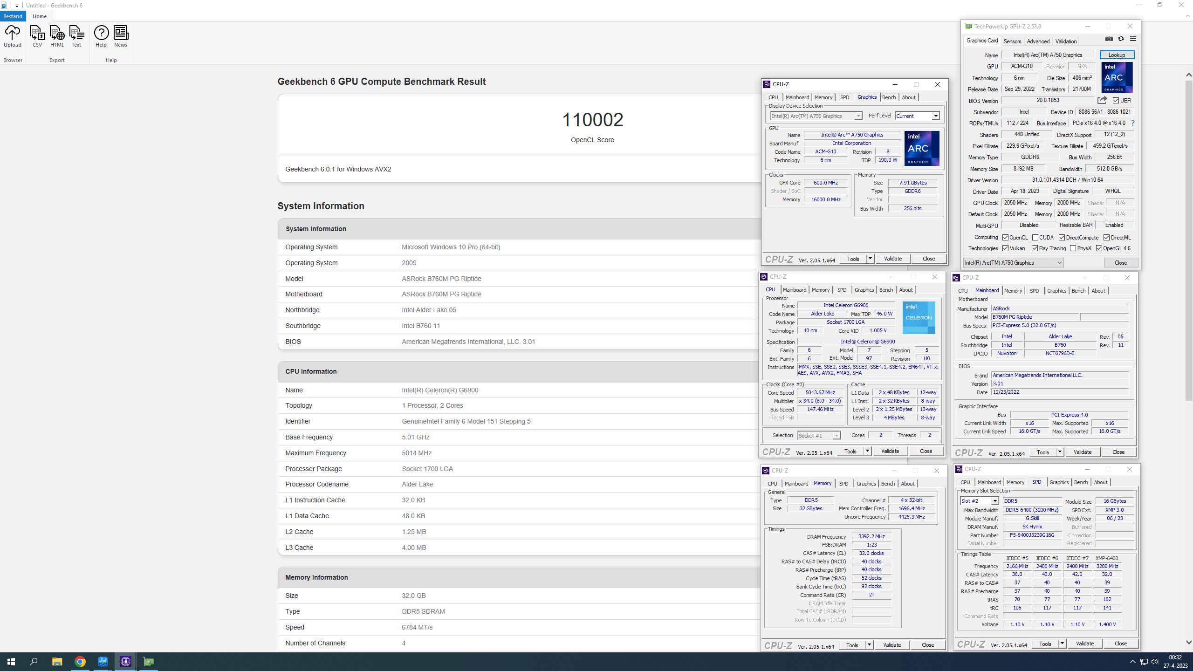This screenshot has width=1193, height=671.
Task: Open Perf Level Current dropdown
Action: (x=917, y=116)
